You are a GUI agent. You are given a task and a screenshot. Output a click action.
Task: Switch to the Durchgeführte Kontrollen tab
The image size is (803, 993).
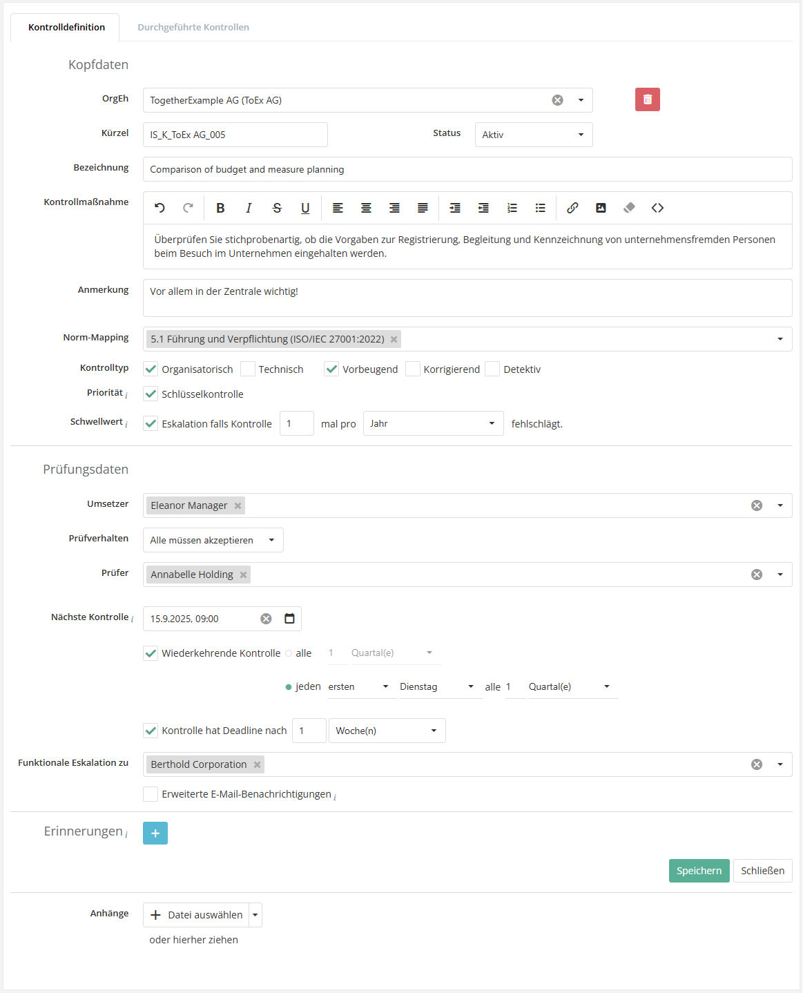point(193,27)
